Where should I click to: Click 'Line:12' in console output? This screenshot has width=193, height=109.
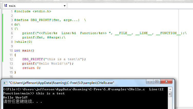point(156,89)
